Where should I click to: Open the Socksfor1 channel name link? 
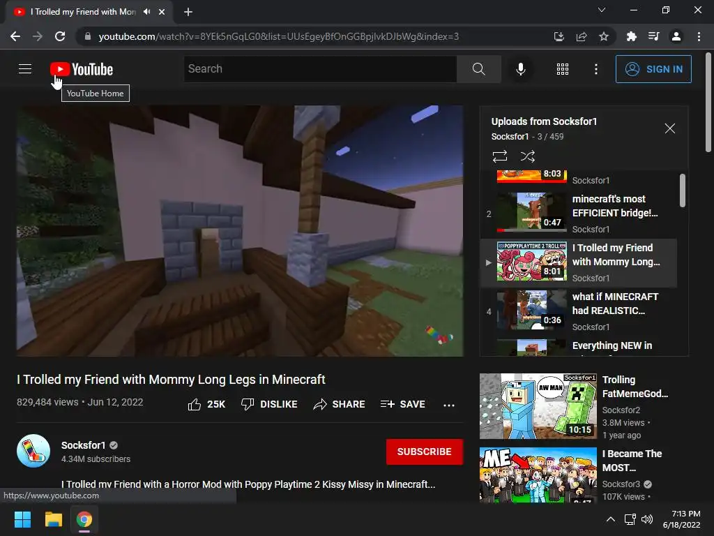84,445
